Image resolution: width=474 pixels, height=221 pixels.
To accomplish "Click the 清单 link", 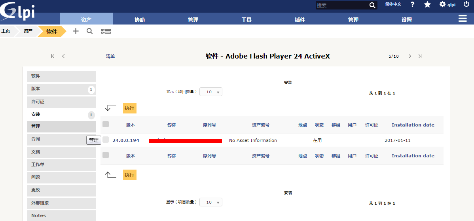I will point(110,56).
